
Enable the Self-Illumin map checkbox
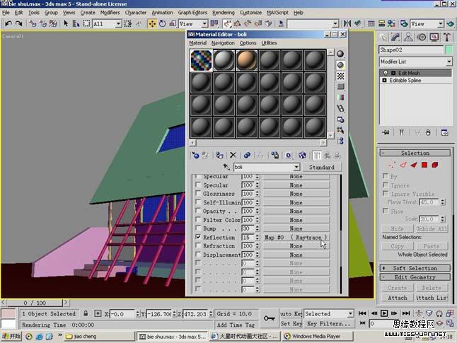tap(198, 202)
